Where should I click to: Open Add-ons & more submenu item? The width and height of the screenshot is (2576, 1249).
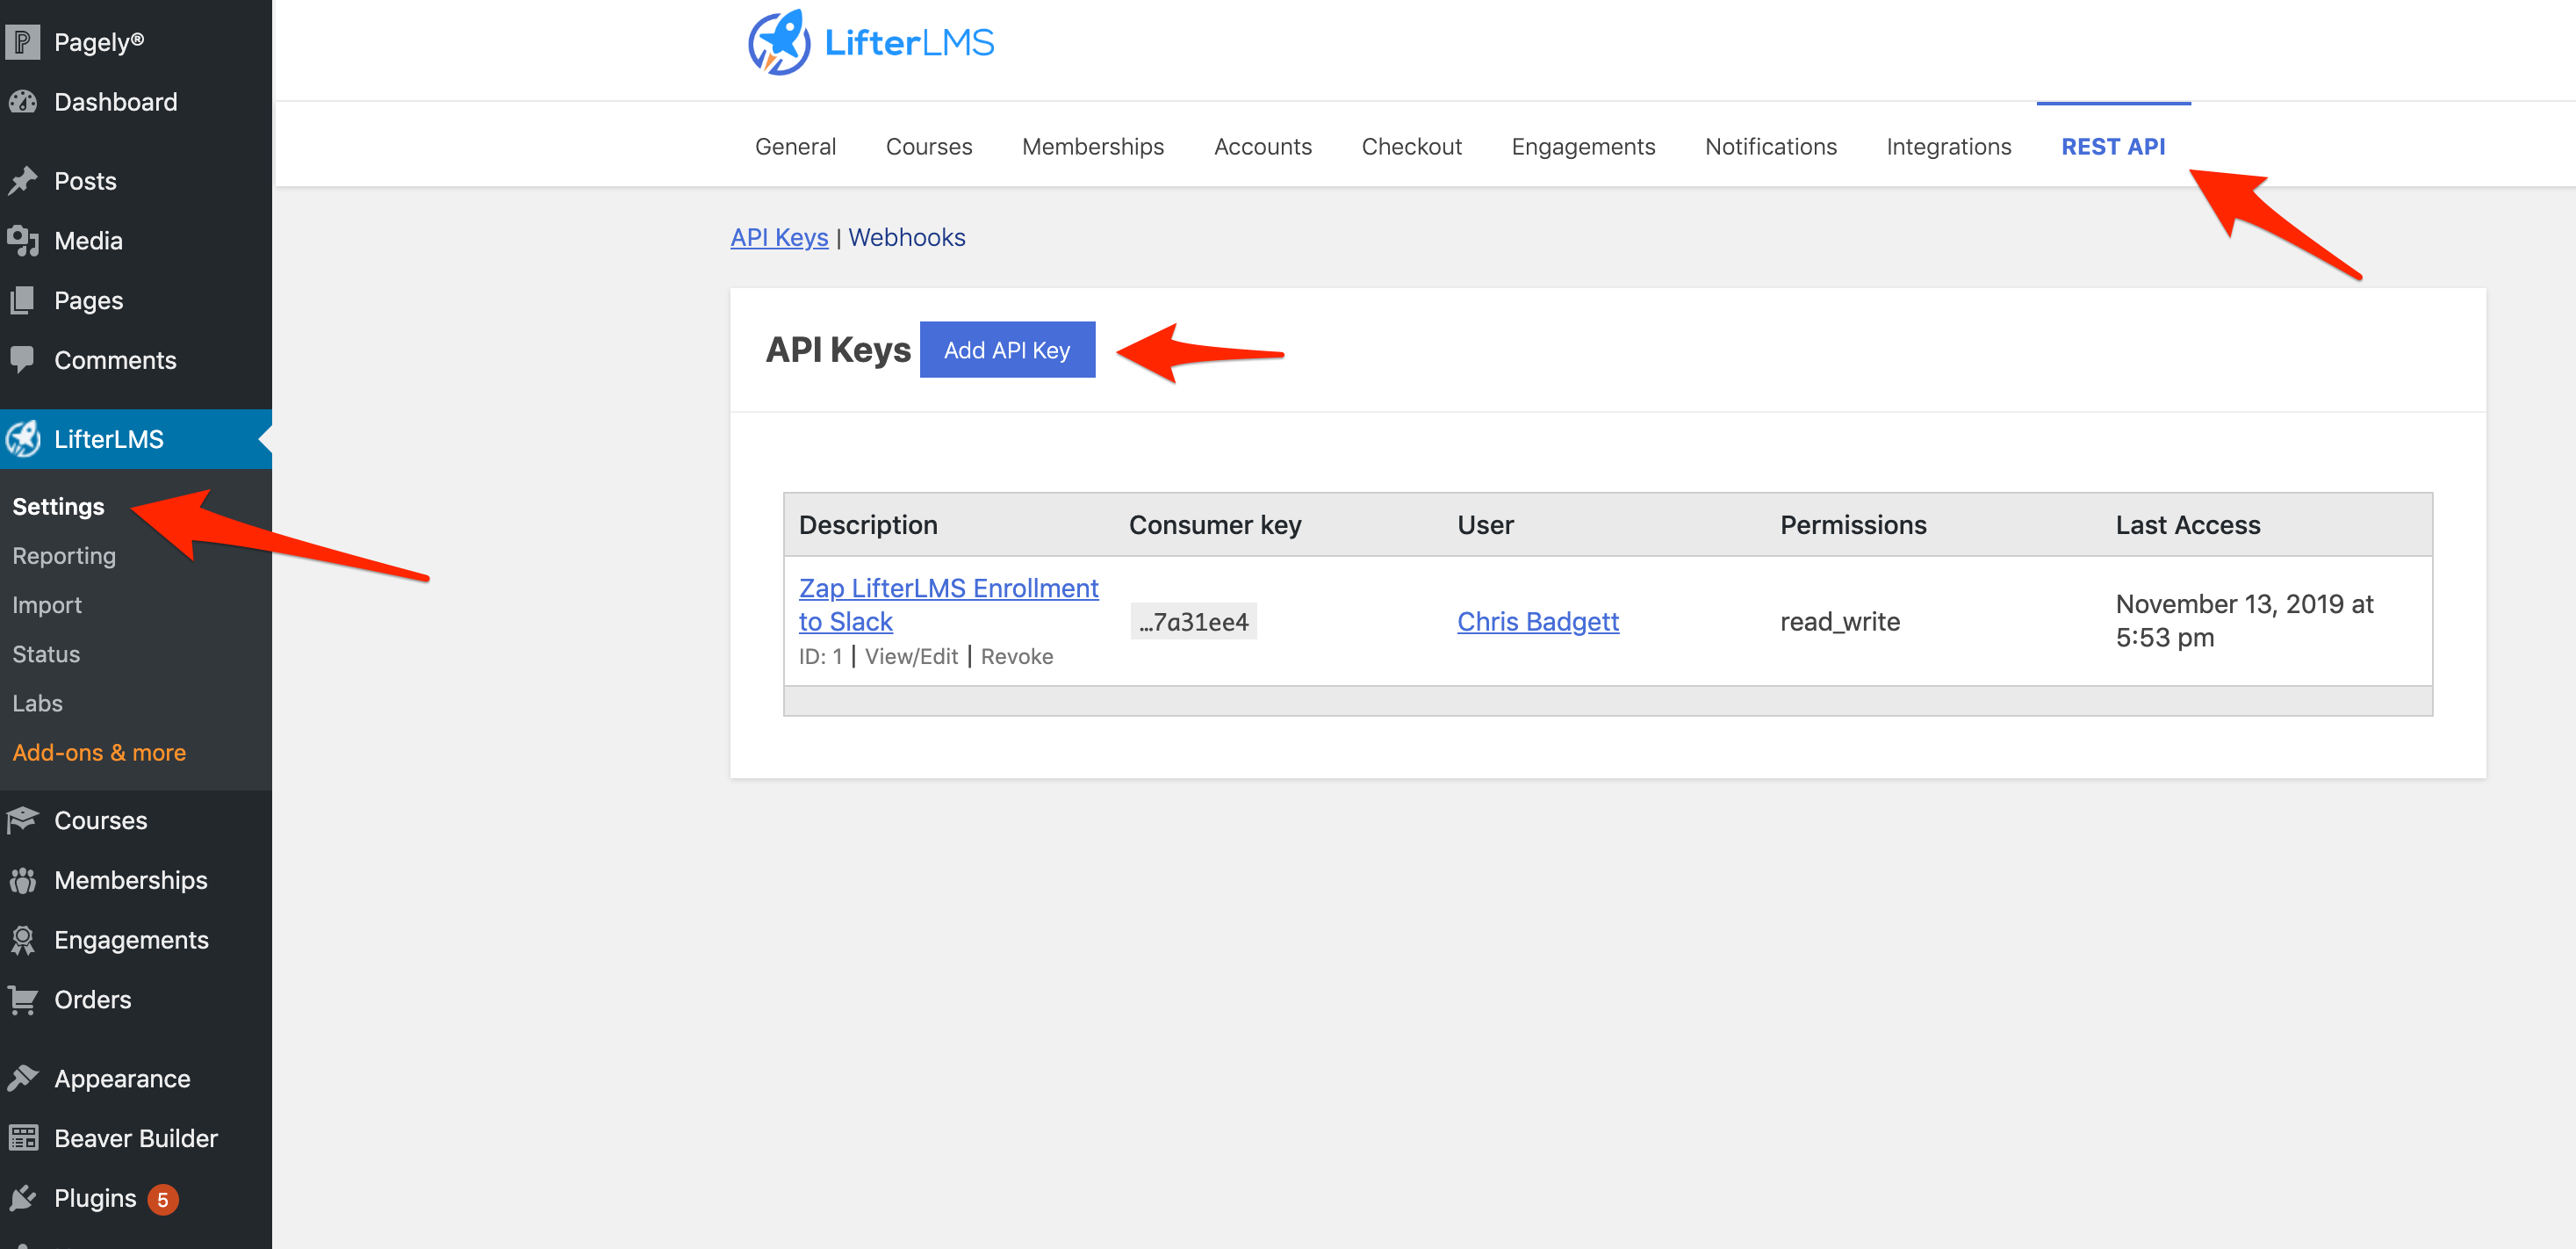coord(99,752)
